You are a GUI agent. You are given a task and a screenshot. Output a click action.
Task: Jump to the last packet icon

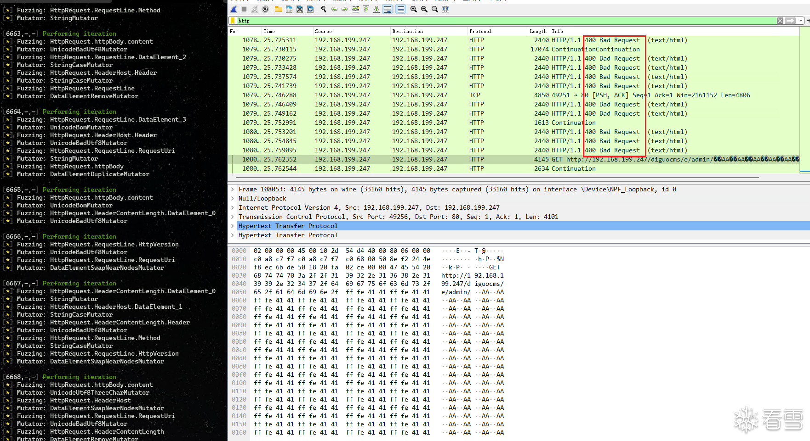click(x=376, y=9)
